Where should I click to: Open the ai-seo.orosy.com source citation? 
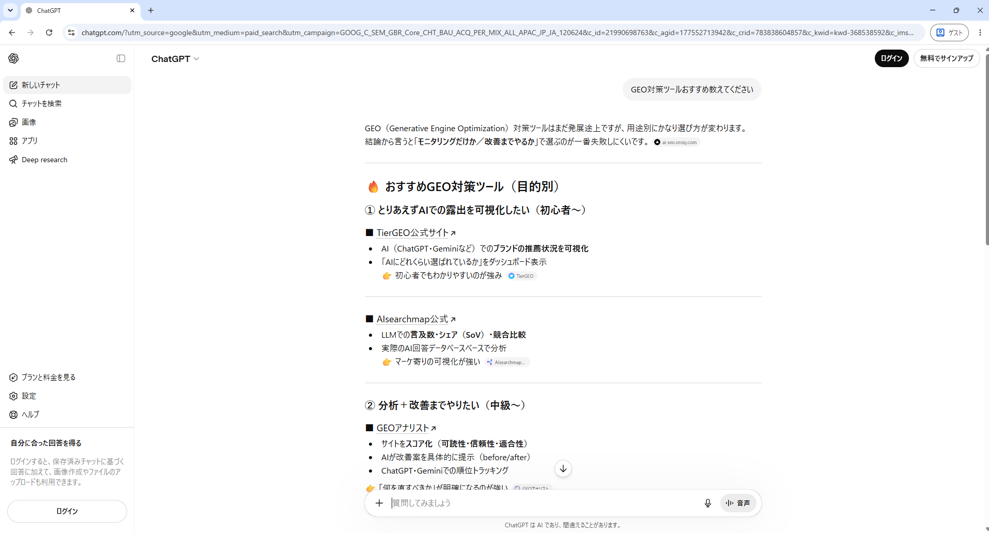(676, 143)
